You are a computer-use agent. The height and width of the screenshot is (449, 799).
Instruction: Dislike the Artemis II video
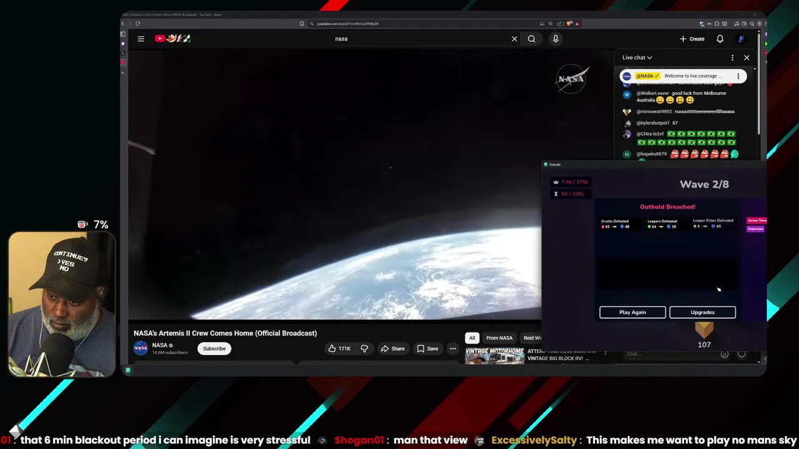(x=365, y=349)
